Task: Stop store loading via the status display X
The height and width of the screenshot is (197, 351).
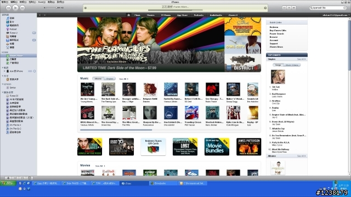Action: point(265,8)
